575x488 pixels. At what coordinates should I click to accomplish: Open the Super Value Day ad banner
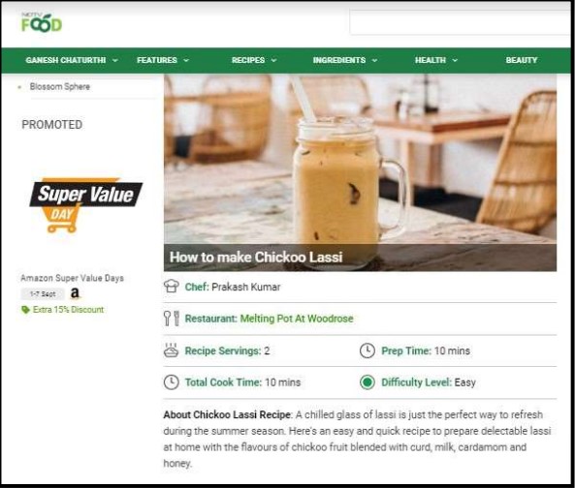(86, 205)
